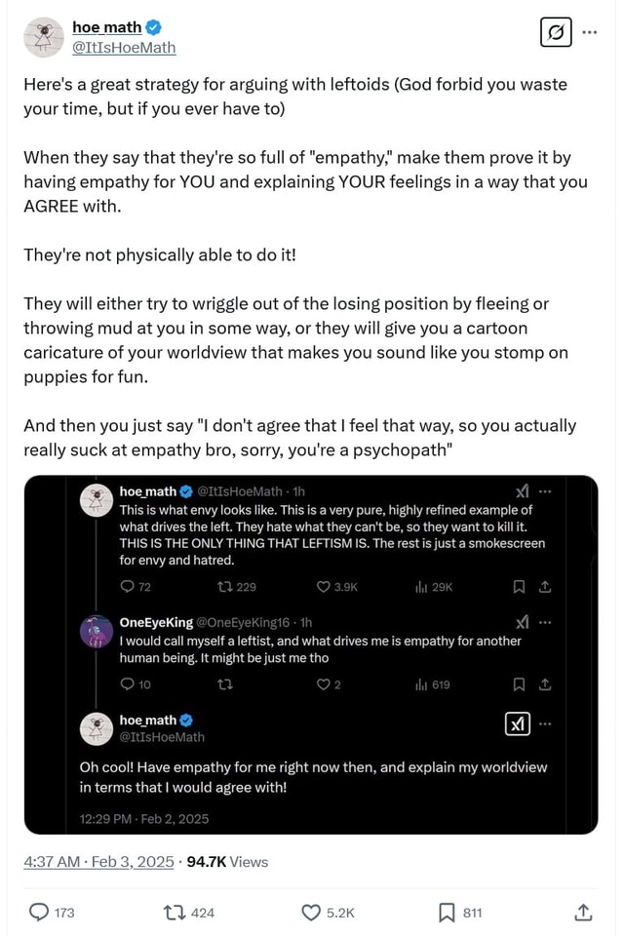This screenshot has height=936, width=624.
Task: Share OneEyeKing's reply via upload icon
Action: tap(544, 683)
